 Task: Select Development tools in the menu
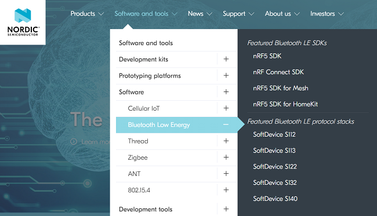[146, 209]
